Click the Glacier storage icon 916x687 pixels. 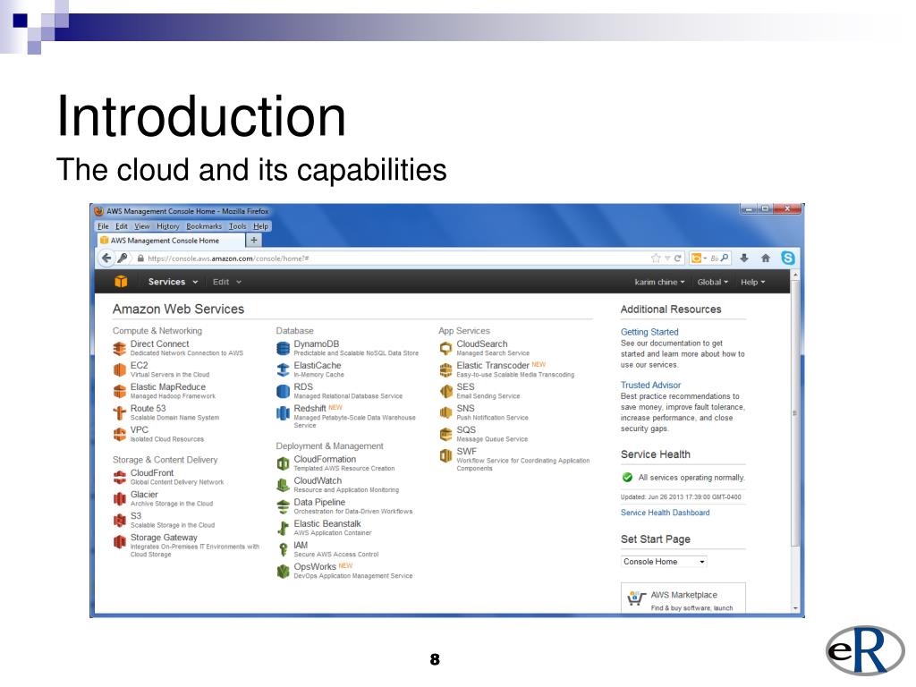tap(120, 499)
